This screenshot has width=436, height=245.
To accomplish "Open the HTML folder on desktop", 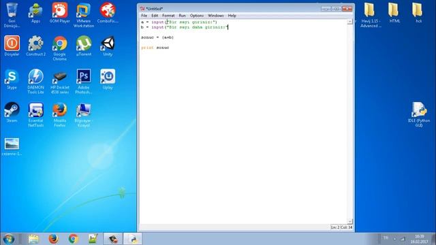I will tap(394, 13).
